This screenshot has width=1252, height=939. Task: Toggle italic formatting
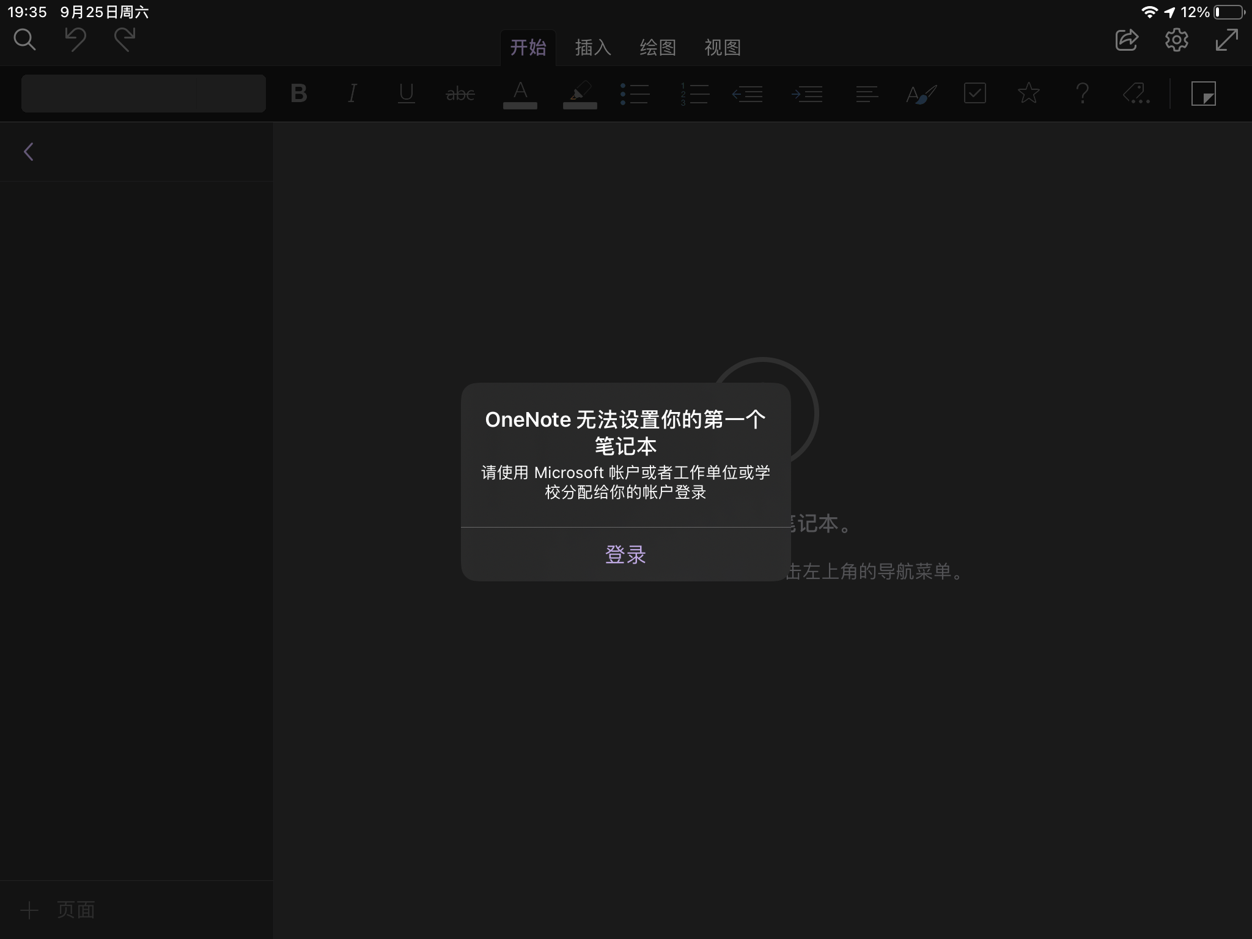click(x=352, y=94)
